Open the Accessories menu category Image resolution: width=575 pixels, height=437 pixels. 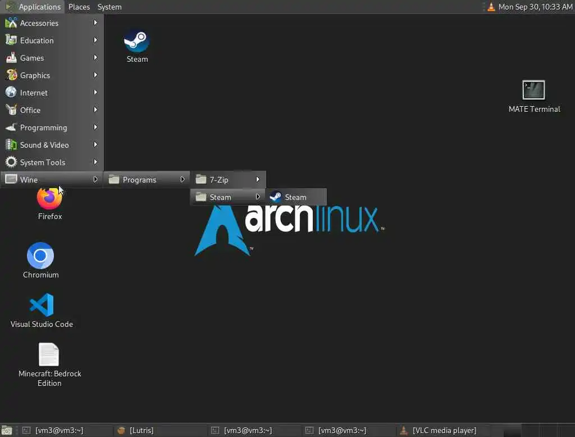click(52, 23)
